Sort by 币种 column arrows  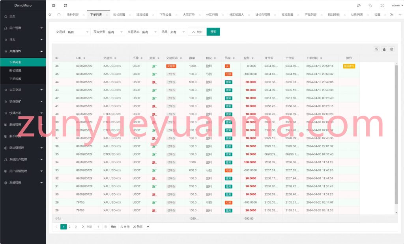coord(142,58)
